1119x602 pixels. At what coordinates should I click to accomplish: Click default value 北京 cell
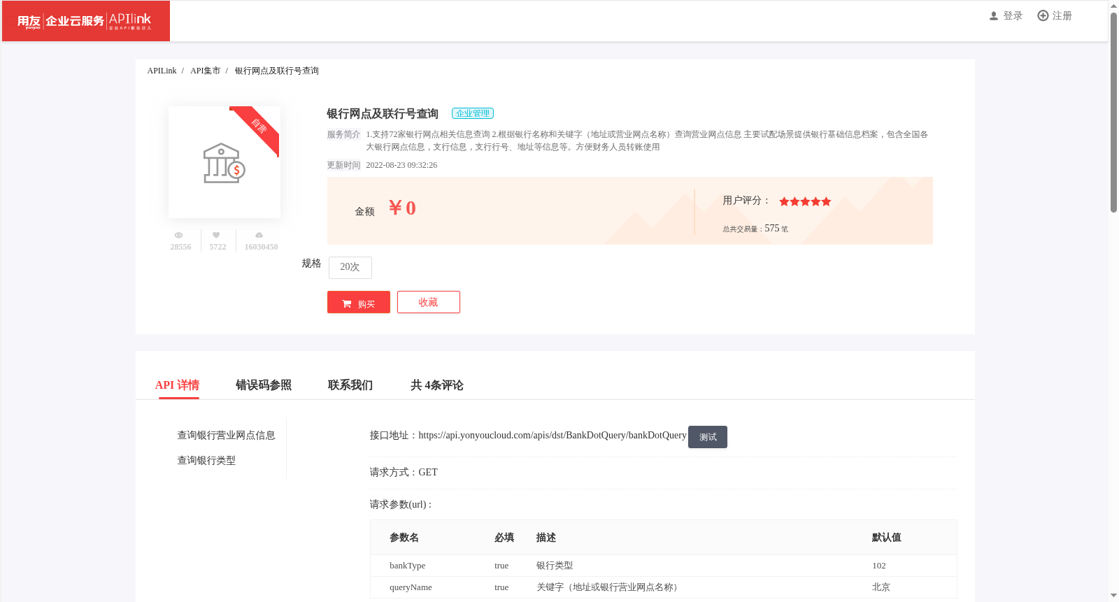pyautogui.click(x=881, y=587)
